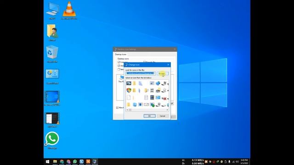Select the program window icon in first row
Screen dimensions: 294x165
click(152, 83)
